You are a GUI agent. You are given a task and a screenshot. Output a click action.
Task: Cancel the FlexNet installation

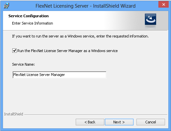(150, 122)
